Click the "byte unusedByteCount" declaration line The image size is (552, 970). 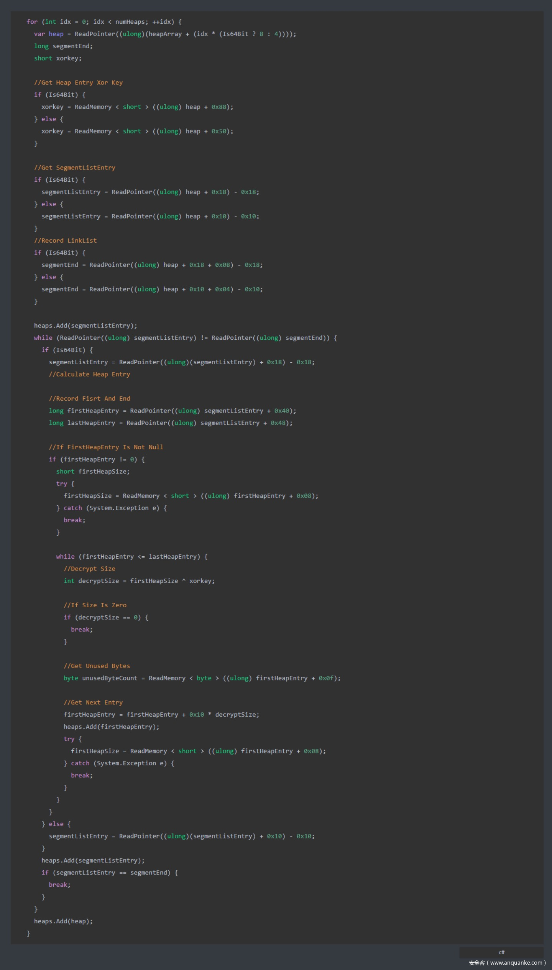coord(202,679)
